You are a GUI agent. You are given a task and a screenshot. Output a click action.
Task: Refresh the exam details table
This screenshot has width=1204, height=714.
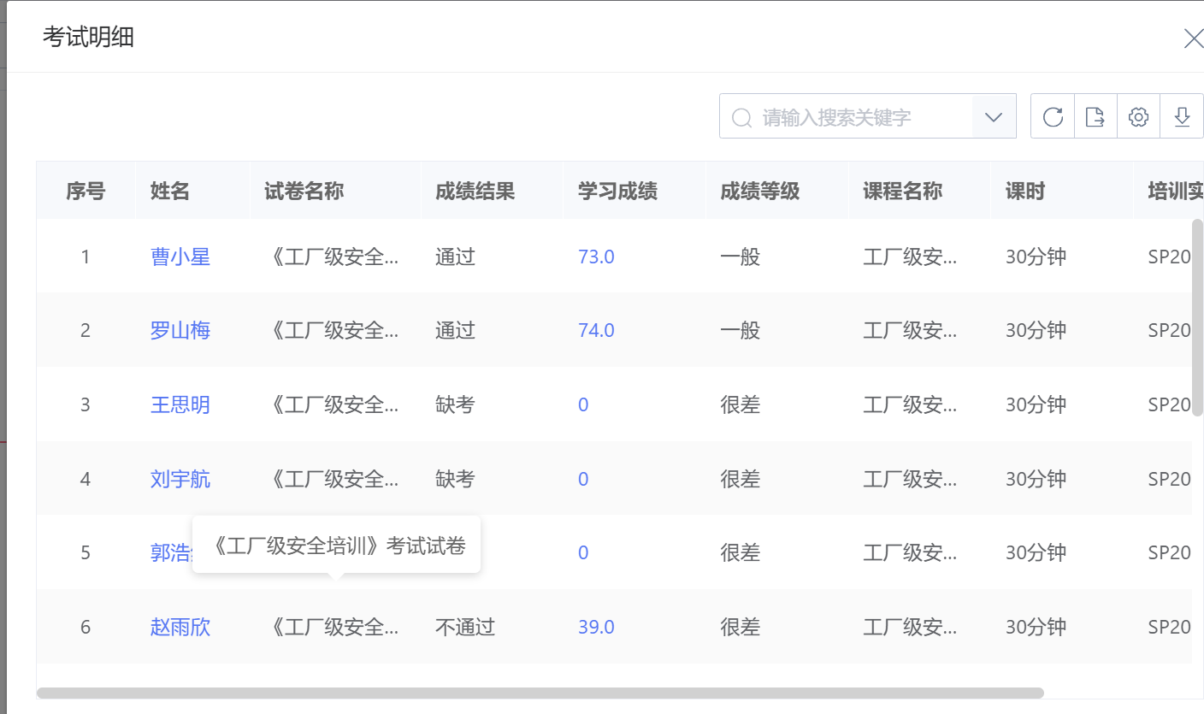[1052, 115]
